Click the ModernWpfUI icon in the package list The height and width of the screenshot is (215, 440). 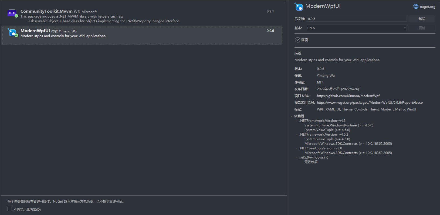[x=12, y=33]
